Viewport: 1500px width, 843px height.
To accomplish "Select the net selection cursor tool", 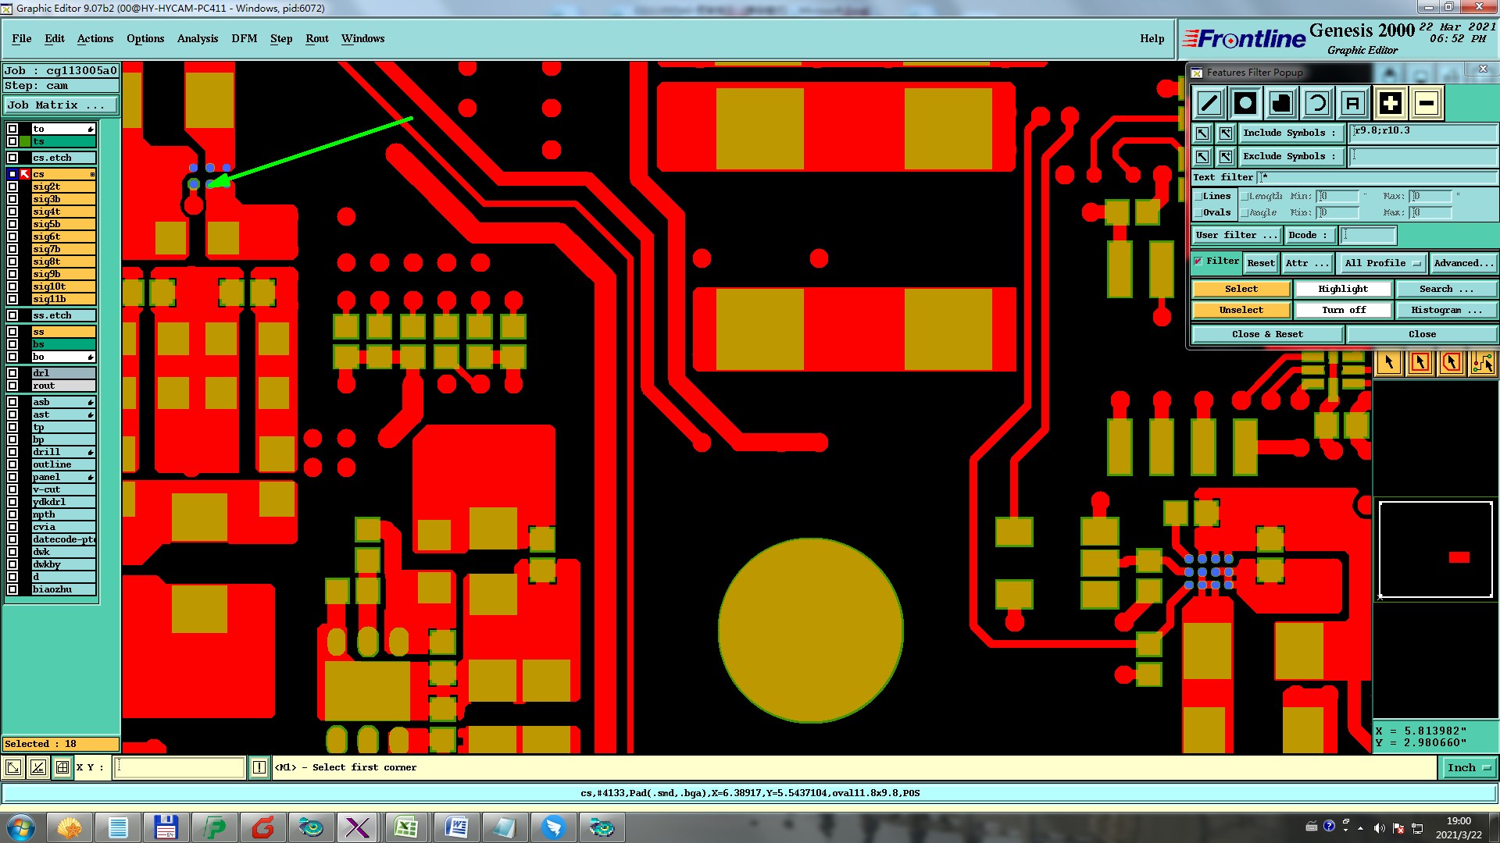I will click(x=1482, y=363).
